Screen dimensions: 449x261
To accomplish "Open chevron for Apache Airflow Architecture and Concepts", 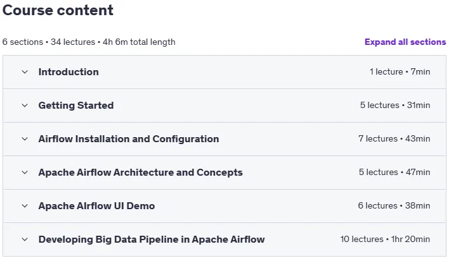I will point(25,173).
